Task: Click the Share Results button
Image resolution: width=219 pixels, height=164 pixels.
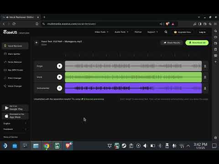Action: coord(172,43)
